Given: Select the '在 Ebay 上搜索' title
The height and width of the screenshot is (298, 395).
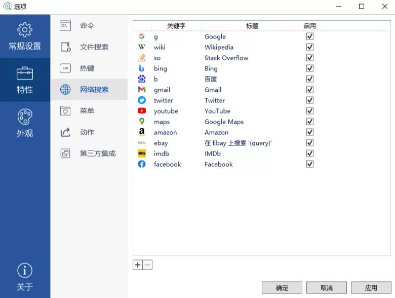Looking at the screenshot, I should [238, 143].
